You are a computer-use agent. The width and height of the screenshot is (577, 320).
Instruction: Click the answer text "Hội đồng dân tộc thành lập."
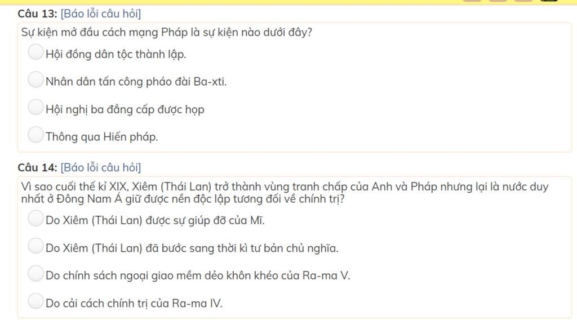pos(116,55)
